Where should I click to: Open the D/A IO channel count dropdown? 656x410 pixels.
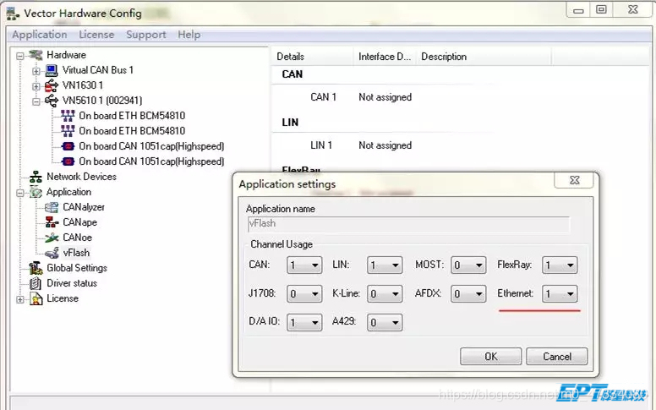pos(304,323)
